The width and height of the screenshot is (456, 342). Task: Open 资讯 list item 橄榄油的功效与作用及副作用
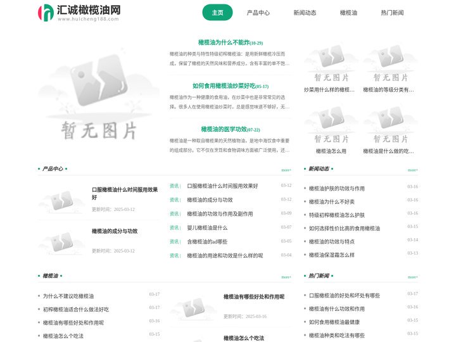coord(220,214)
